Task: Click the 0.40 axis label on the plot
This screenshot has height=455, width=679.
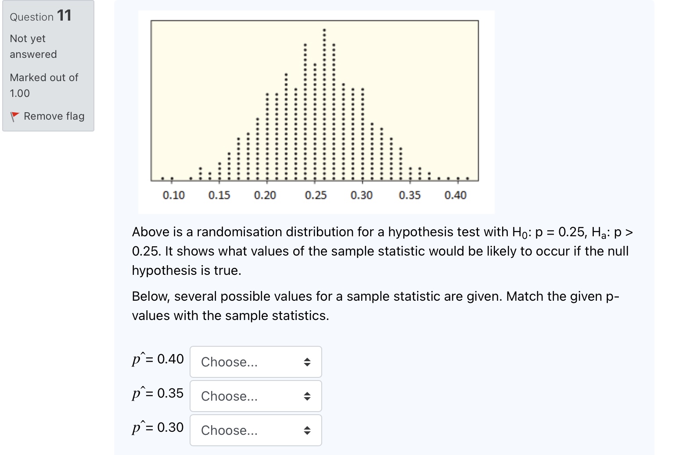Action: tap(455, 196)
